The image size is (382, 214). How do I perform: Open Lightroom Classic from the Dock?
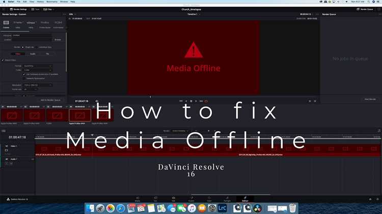222,208
